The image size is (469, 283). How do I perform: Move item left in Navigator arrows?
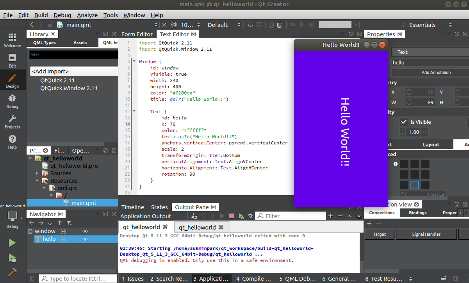pyautogui.click(x=32, y=222)
